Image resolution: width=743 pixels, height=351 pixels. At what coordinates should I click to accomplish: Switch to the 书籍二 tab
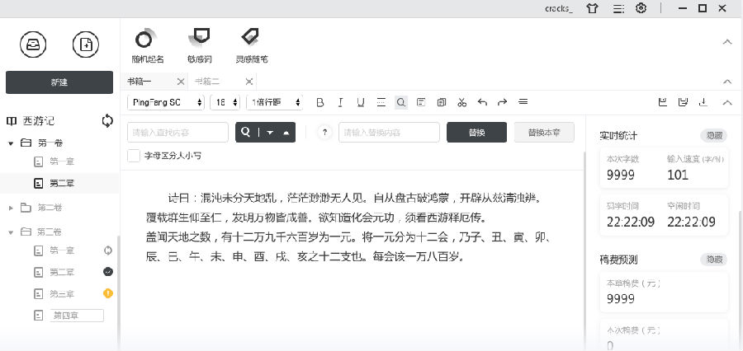pos(207,82)
